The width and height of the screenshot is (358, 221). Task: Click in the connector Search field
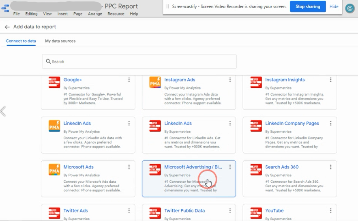tap(139, 61)
